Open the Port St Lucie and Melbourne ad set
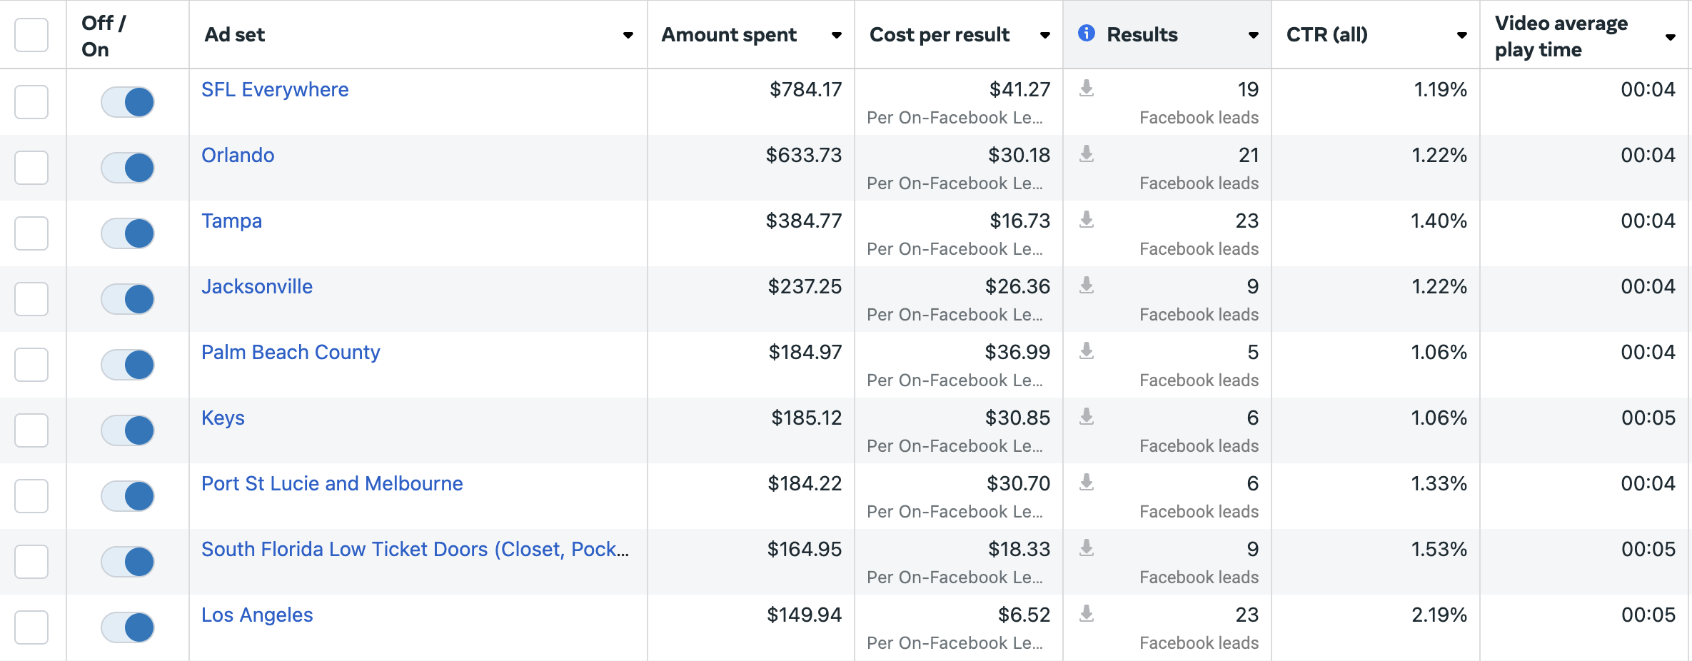 click(331, 483)
